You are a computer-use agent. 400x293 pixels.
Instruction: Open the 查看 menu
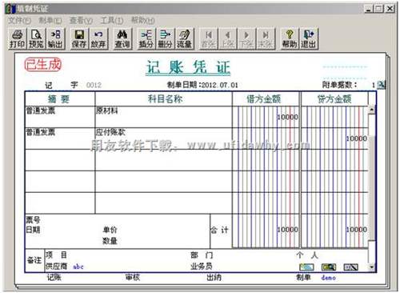[x=81, y=20]
